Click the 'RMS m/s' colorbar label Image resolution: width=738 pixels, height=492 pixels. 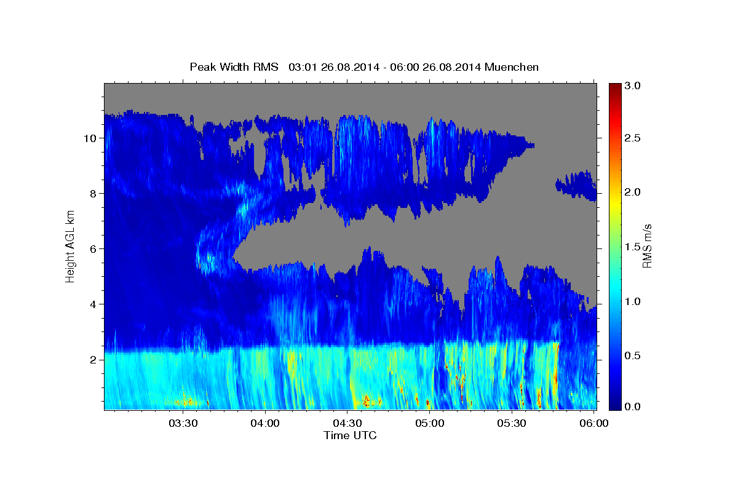click(x=646, y=246)
